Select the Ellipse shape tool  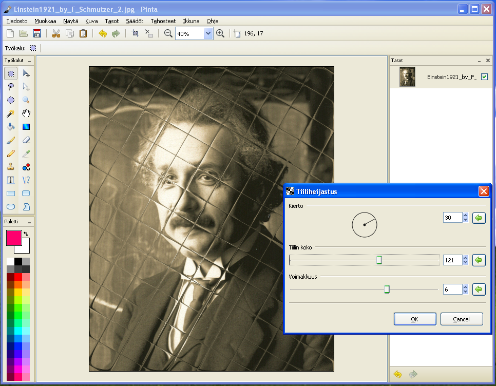pyautogui.click(x=11, y=206)
